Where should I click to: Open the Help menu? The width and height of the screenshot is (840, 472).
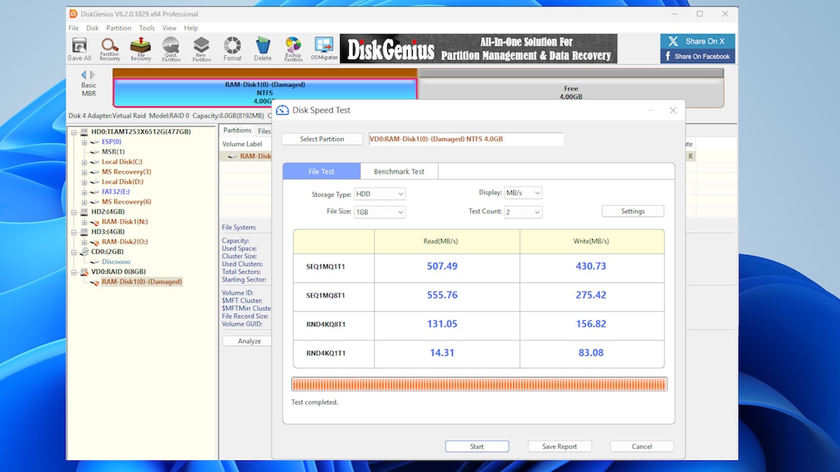(x=190, y=28)
